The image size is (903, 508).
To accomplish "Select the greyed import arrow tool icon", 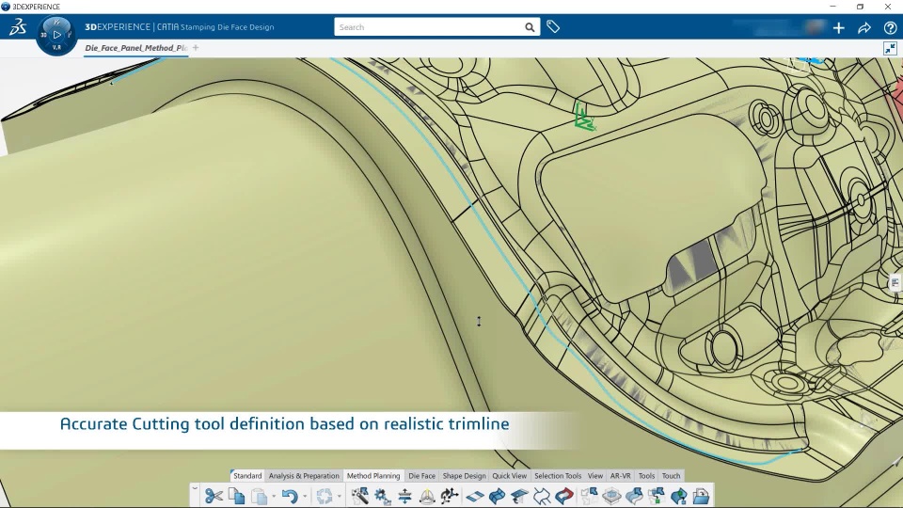I will pyautogui.click(x=589, y=496).
